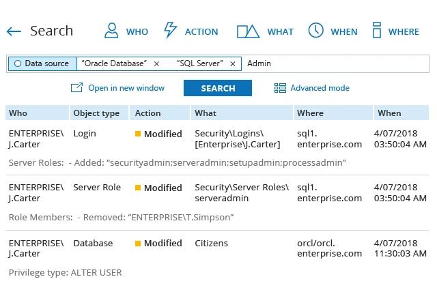
Task: Click into the Admin search text field
Action: tap(335, 64)
